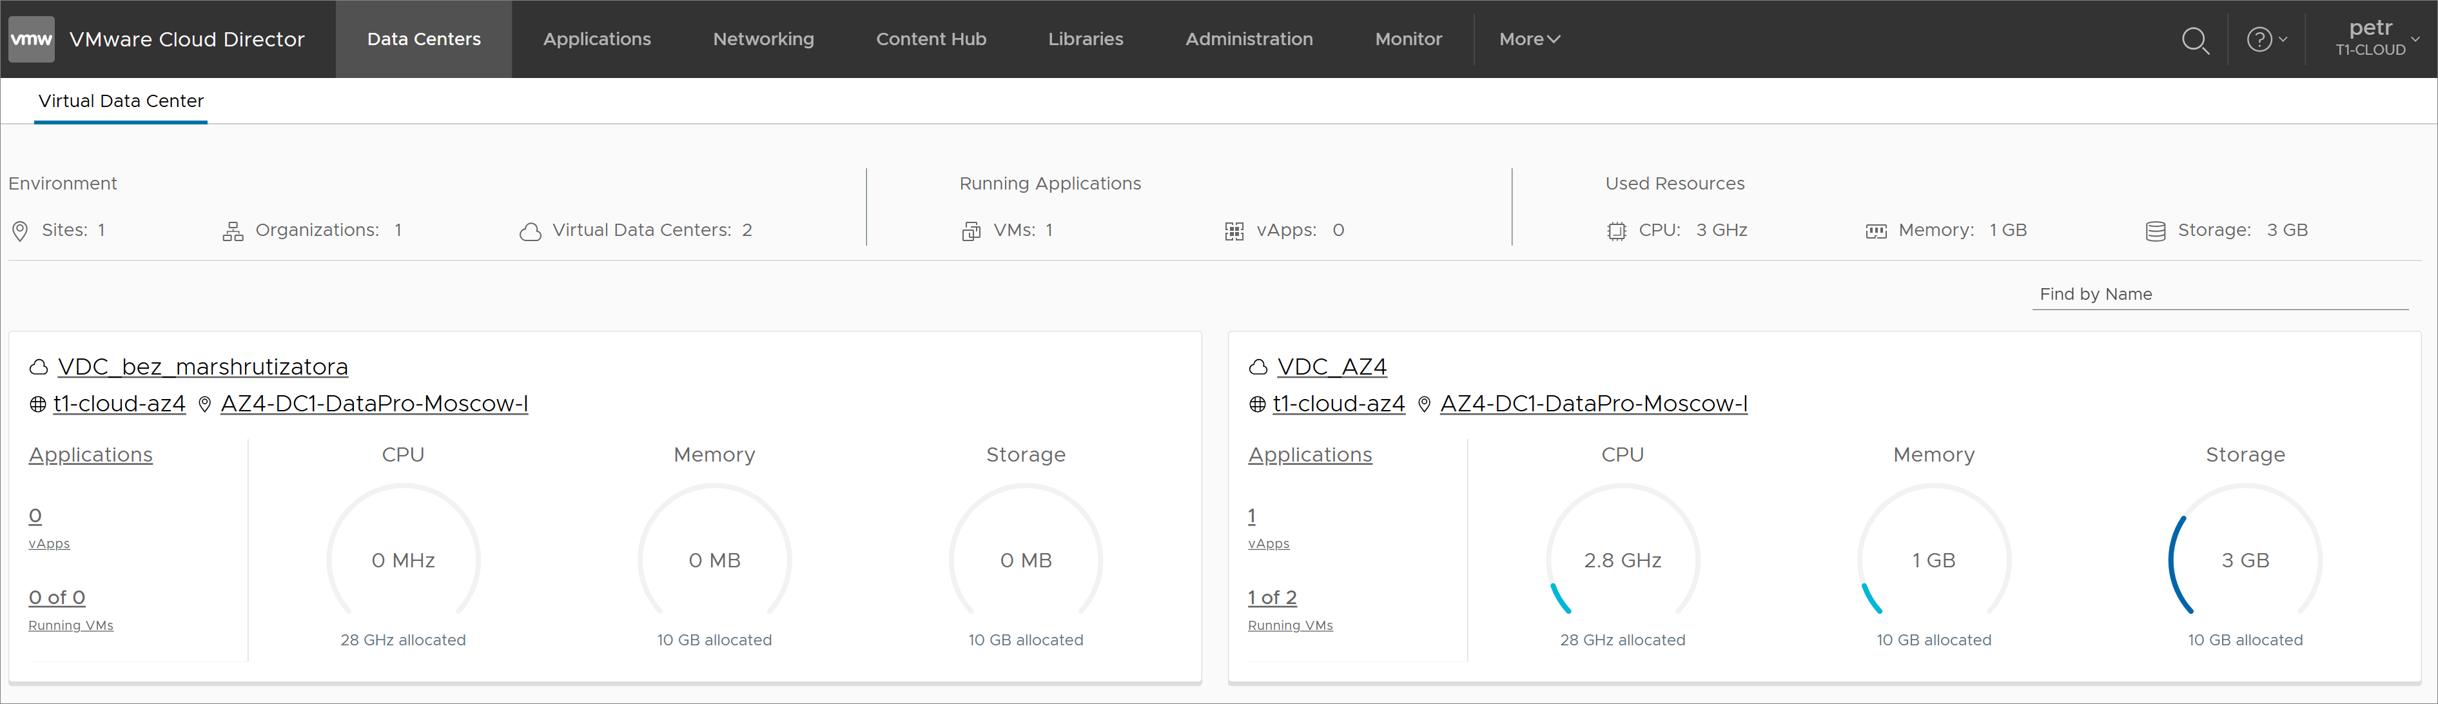This screenshot has width=2438, height=704.
Task: Click the Sites location pin icon
Action: pos(20,231)
